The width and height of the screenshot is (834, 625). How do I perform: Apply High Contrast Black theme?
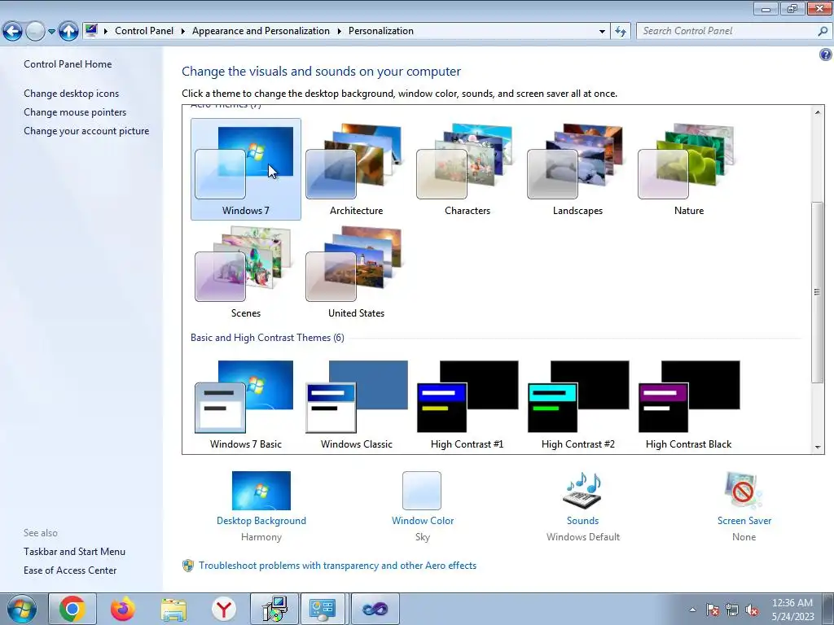tap(688, 405)
